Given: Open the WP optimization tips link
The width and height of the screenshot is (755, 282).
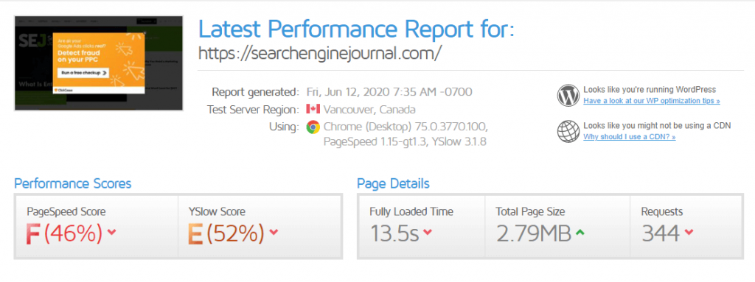Looking at the screenshot, I should [x=652, y=101].
